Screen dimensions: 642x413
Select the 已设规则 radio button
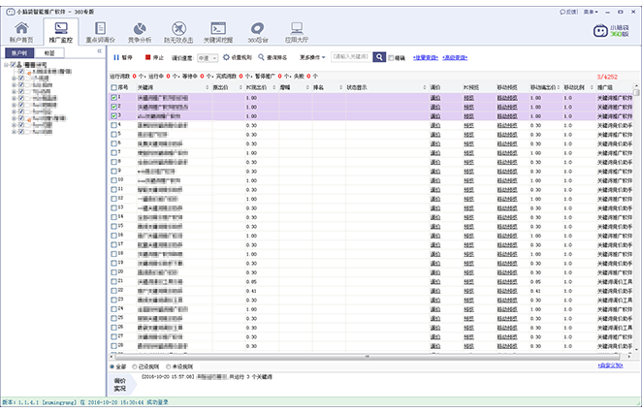click(x=136, y=367)
